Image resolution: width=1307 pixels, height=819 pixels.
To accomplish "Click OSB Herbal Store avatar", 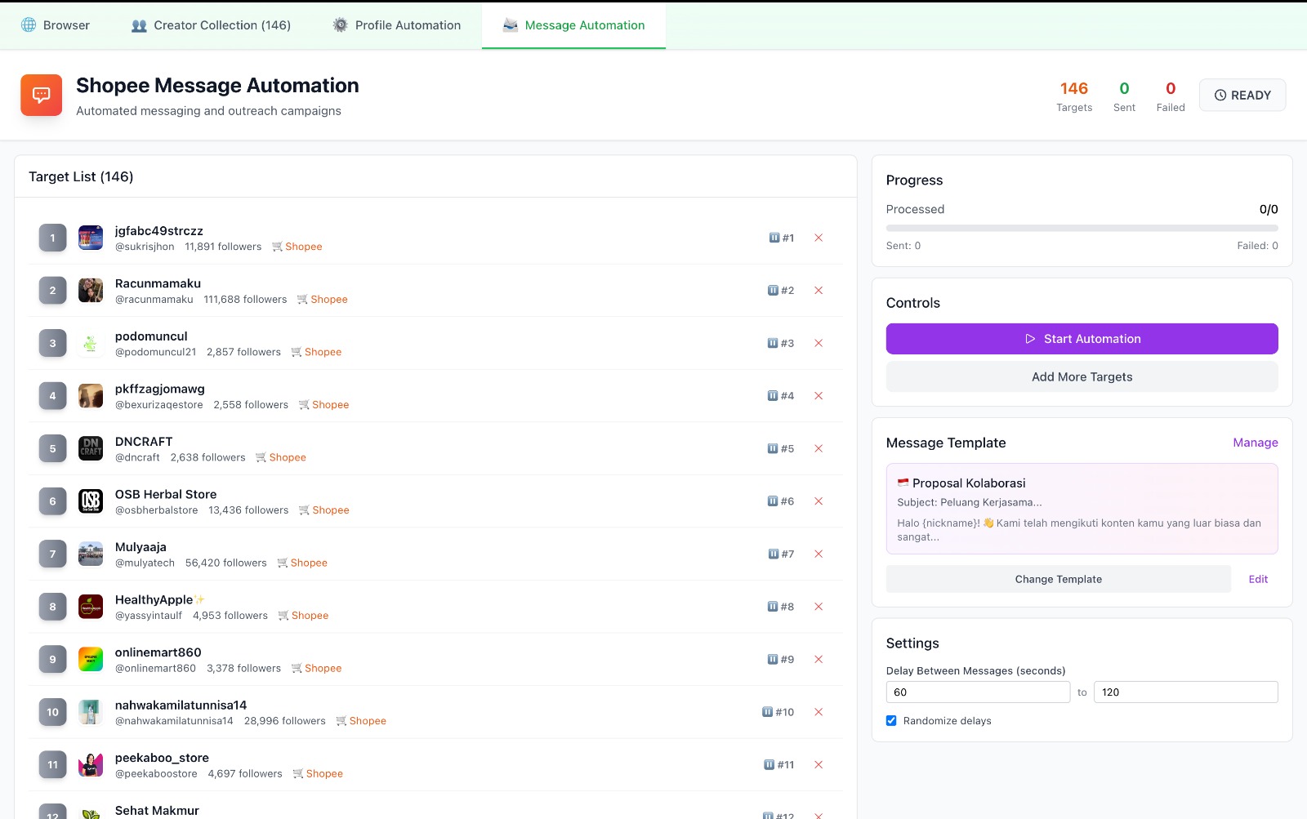I will coord(91,501).
